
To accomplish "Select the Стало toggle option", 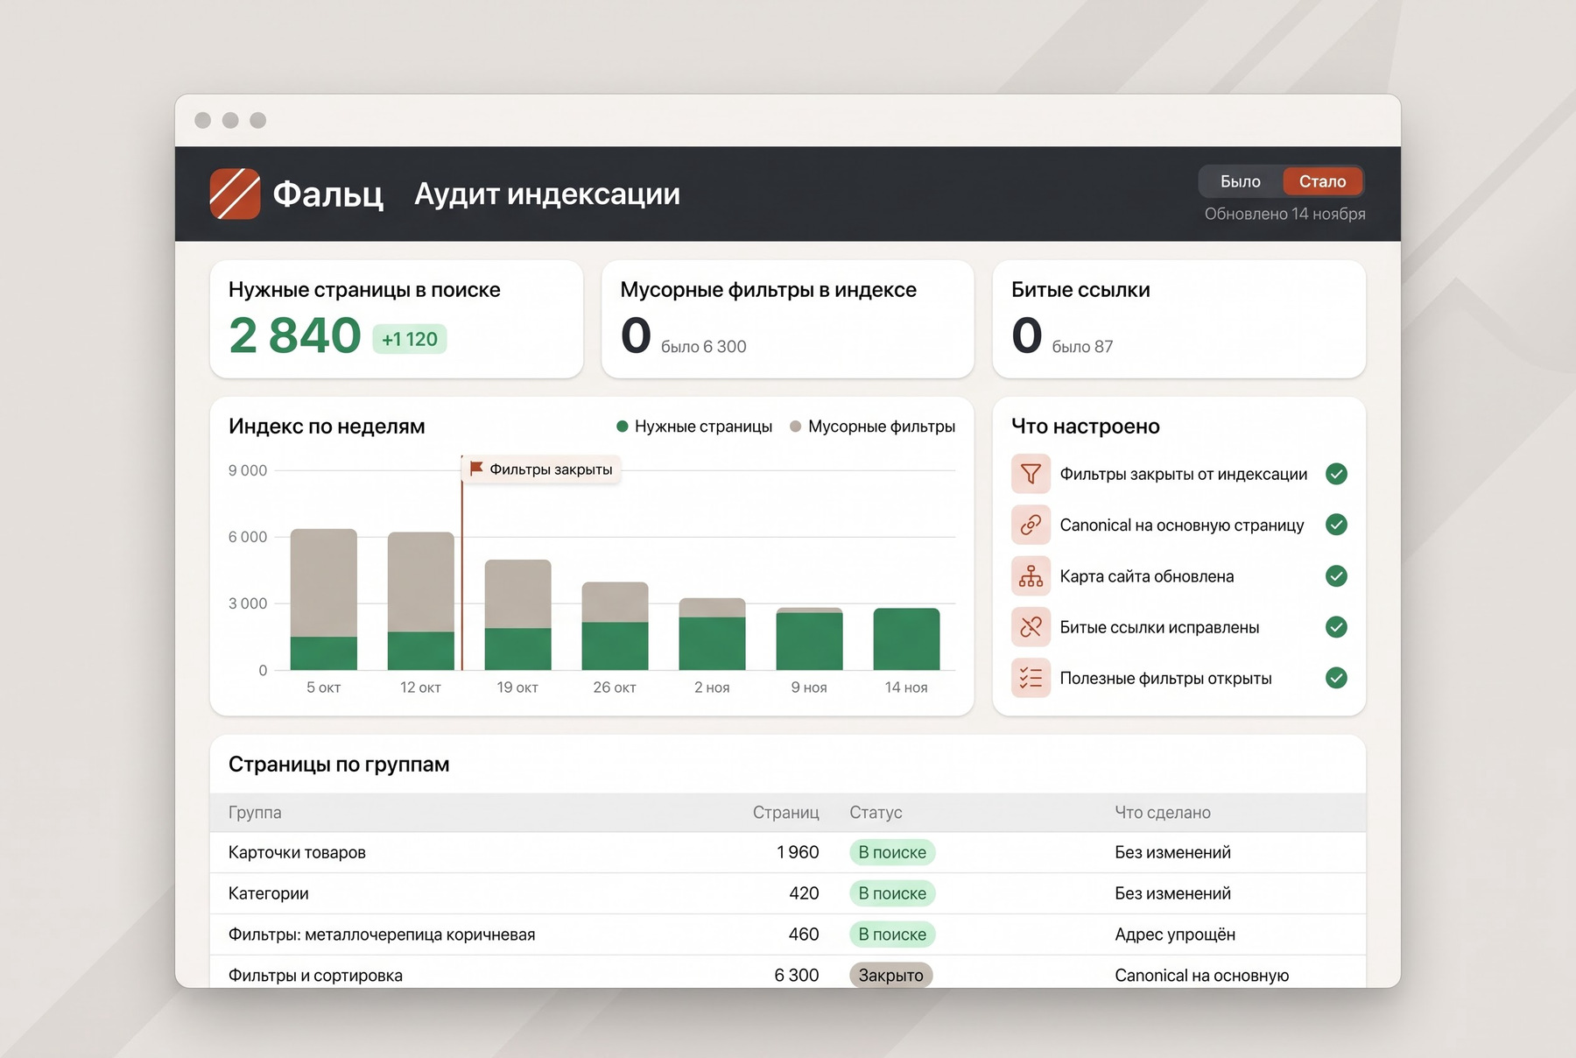I will pos(1322,181).
